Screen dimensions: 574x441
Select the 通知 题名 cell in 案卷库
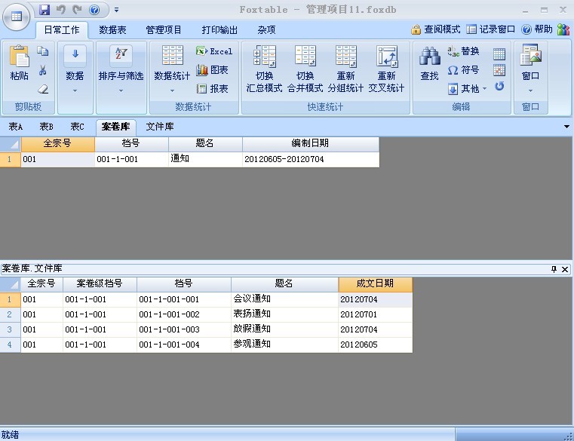pos(205,159)
